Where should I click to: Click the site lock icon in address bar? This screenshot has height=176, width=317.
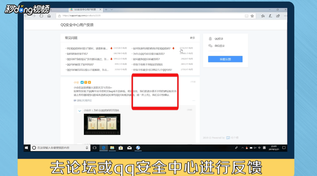(59, 16)
